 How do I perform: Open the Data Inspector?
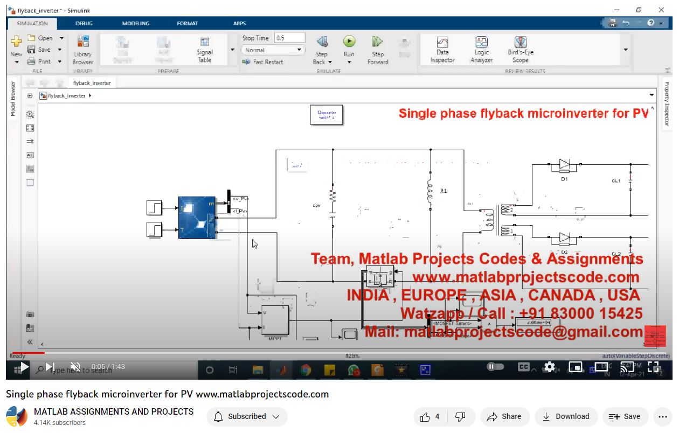(442, 50)
